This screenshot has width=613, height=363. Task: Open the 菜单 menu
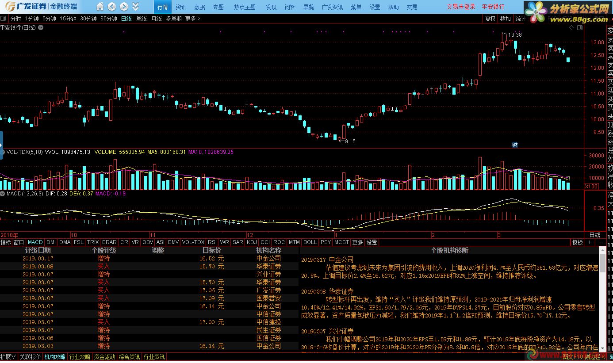pos(356,7)
